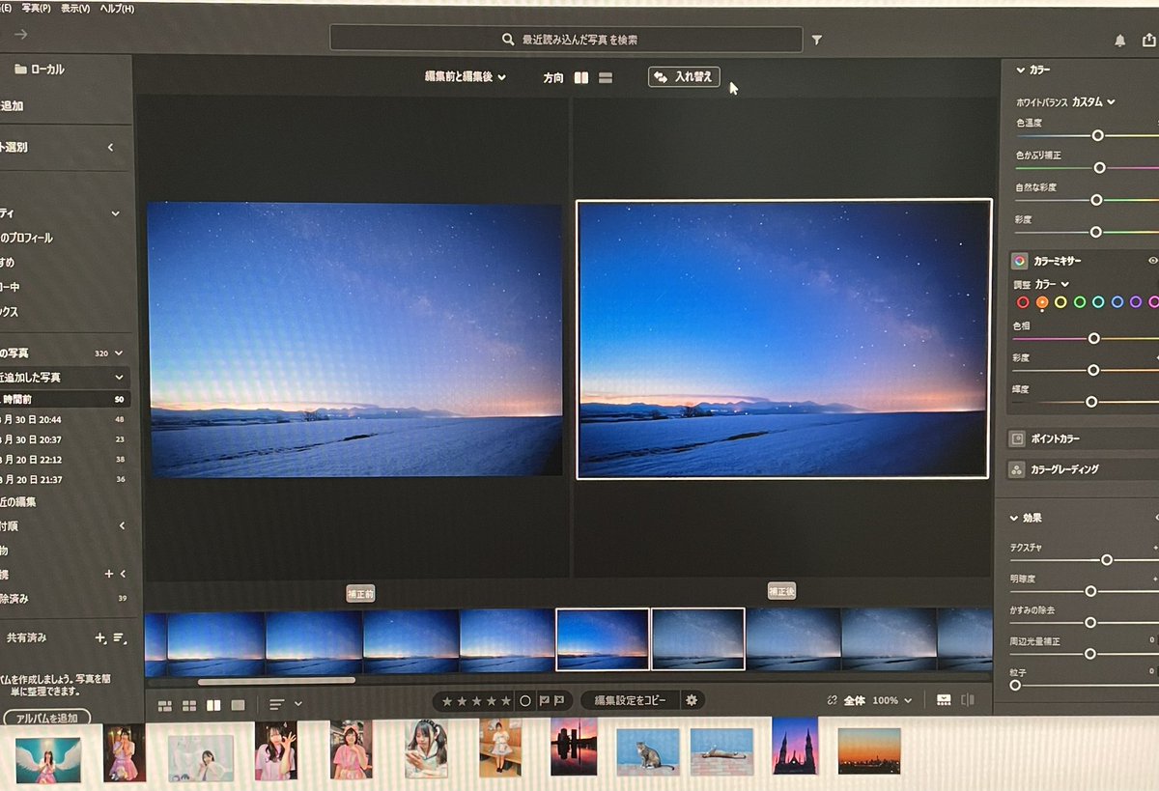Adjust the かすみの除去 slider handle
The image size is (1159, 791).
1090,622
